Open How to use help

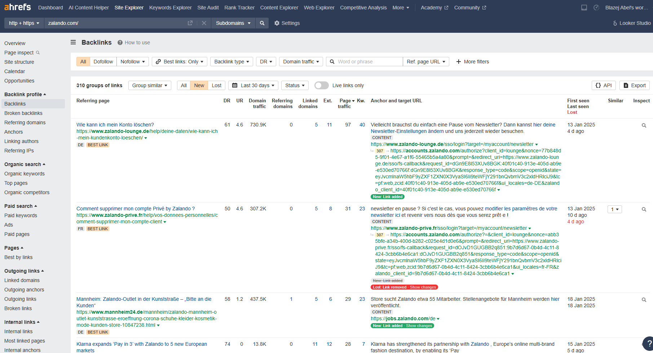[x=134, y=43]
